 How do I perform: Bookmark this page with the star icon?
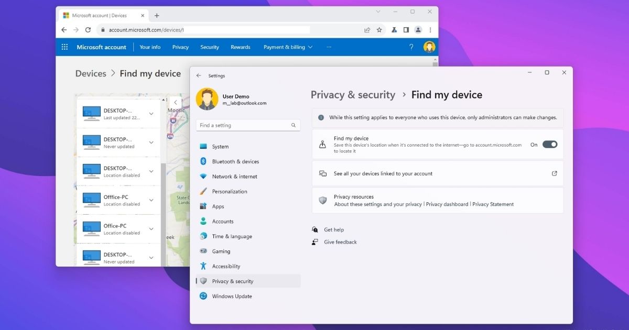point(379,30)
